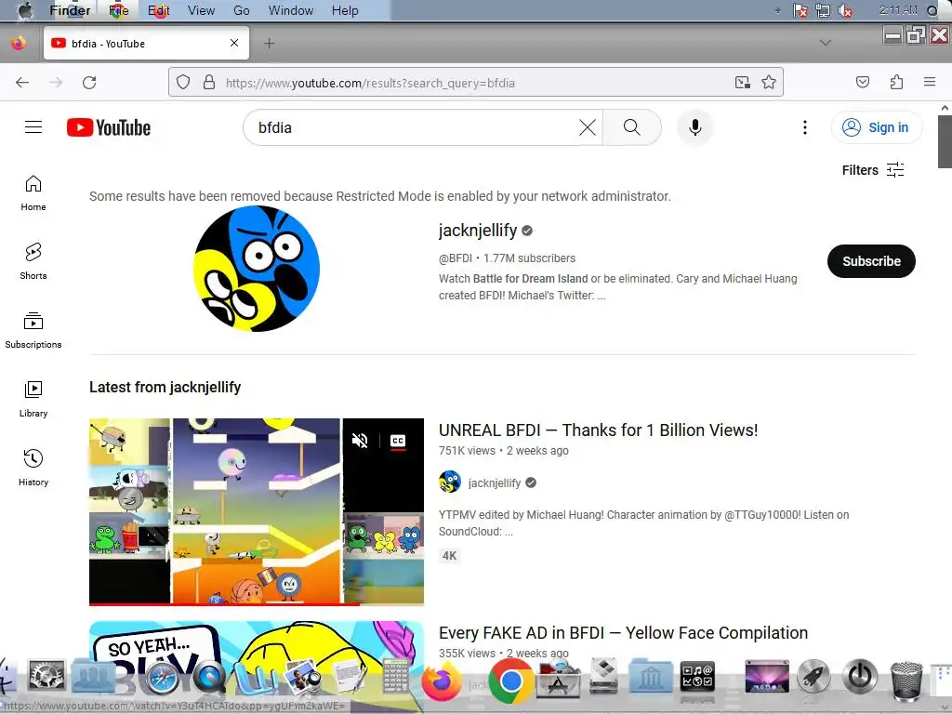
Task: Open the Calculator in the dock
Action: (395, 676)
